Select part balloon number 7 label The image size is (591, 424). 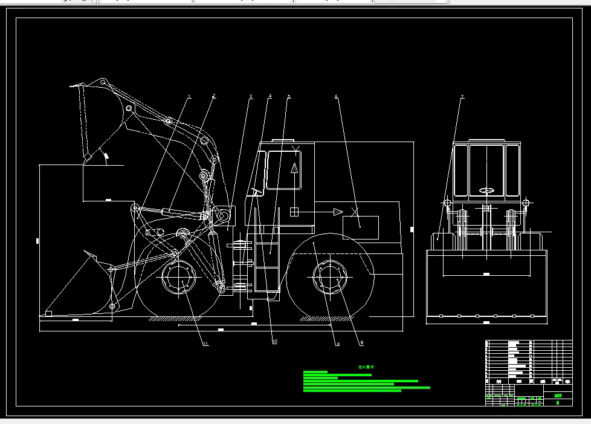[462, 97]
